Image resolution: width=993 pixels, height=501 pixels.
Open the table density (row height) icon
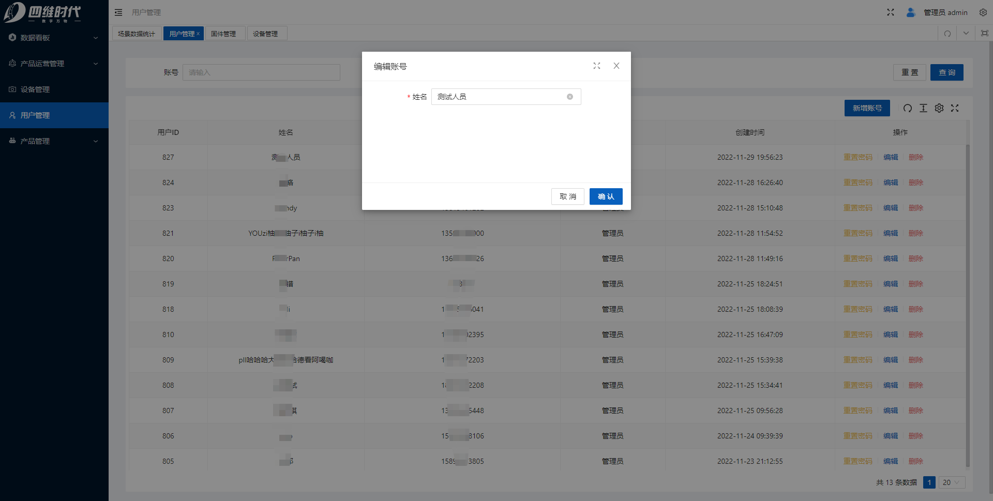point(923,108)
